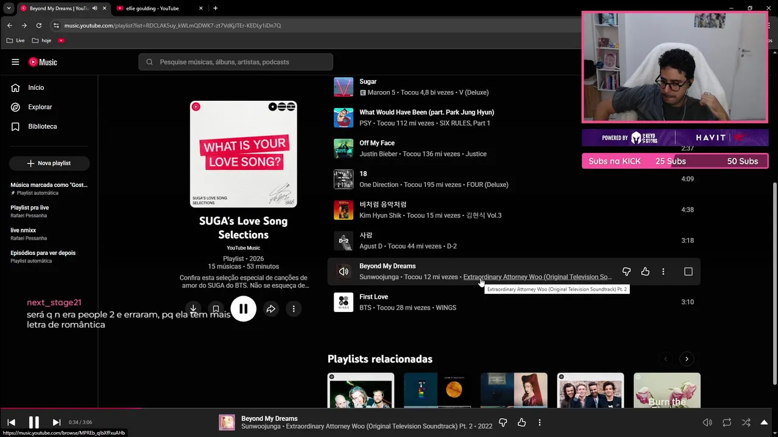The height and width of the screenshot is (437, 778).
Task: Open Beyond My Dreams row options menu
Action: pos(663,271)
